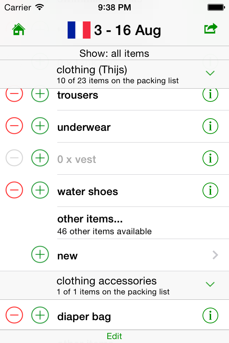Go to the green home icon
The width and height of the screenshot is (229, 343).
pos(19,29)
